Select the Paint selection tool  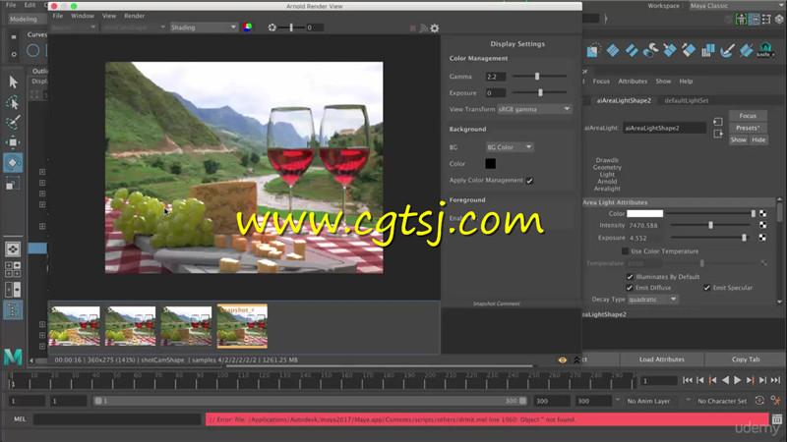pos(13,122)
